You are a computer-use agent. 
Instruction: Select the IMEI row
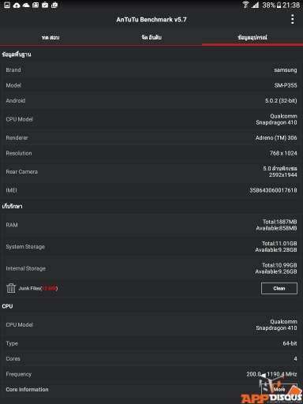(x=151, y=190)
